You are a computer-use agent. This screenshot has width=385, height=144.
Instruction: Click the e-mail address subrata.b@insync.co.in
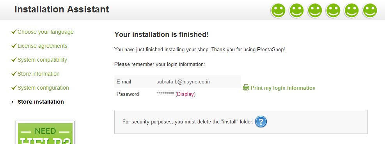pos(183,82)
